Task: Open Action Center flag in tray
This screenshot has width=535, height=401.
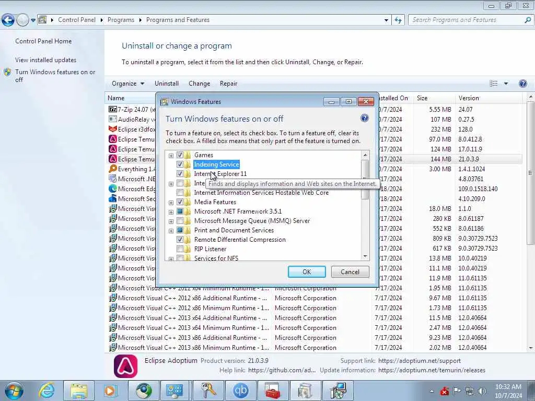Action: coord(457,391)
